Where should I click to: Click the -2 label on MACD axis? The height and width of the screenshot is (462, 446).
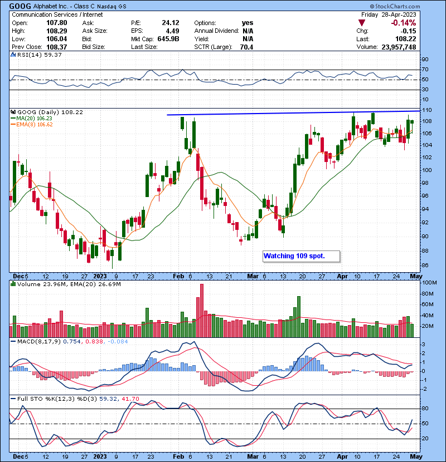coord(423,389)
